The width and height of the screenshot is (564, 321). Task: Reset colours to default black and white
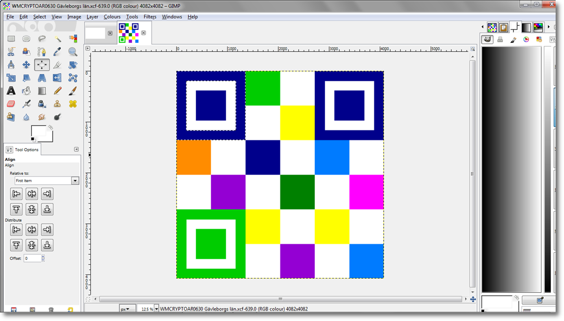33,139
